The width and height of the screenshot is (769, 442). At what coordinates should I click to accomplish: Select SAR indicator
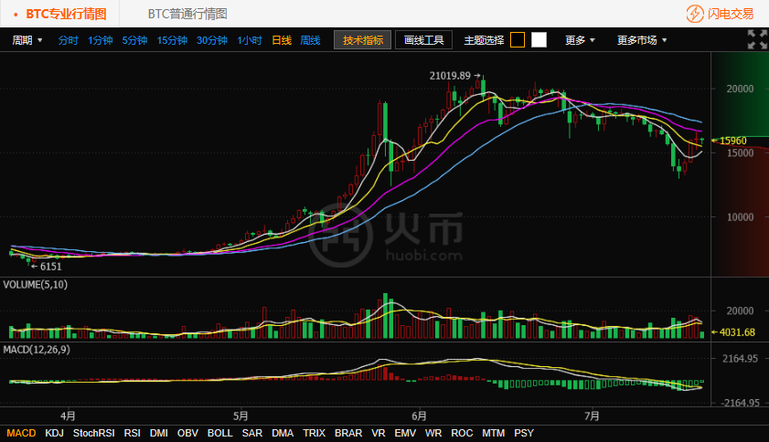point(252,433)
